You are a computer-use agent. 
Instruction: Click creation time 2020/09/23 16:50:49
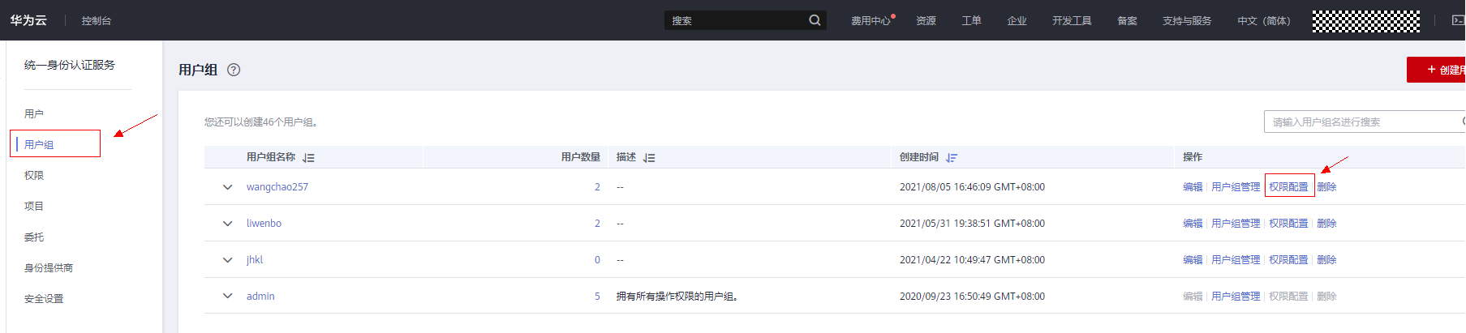click(972, 297)
